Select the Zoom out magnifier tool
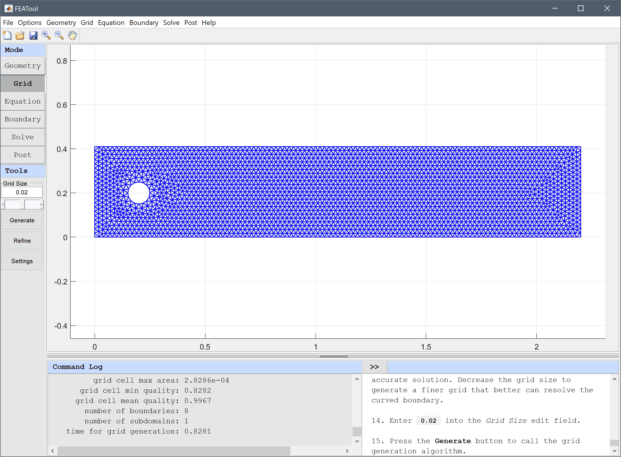 pyautogui.click(x=59, y=35)
